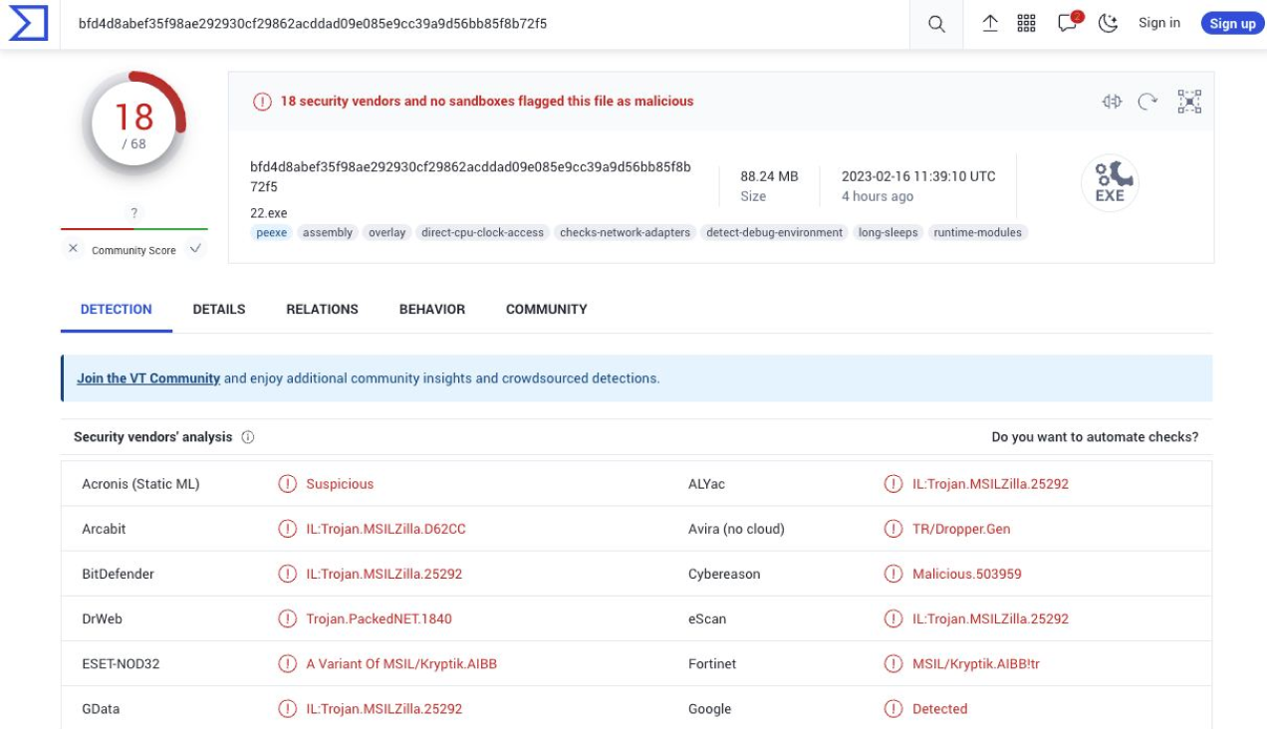The image size is (1267, 729).
Task: Select the COMMUNITY tab
Action: click(x=546, y=309)
